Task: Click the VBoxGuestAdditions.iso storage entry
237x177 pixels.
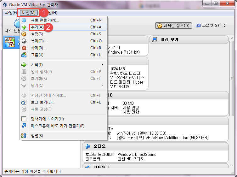Action: coord(163,138)
